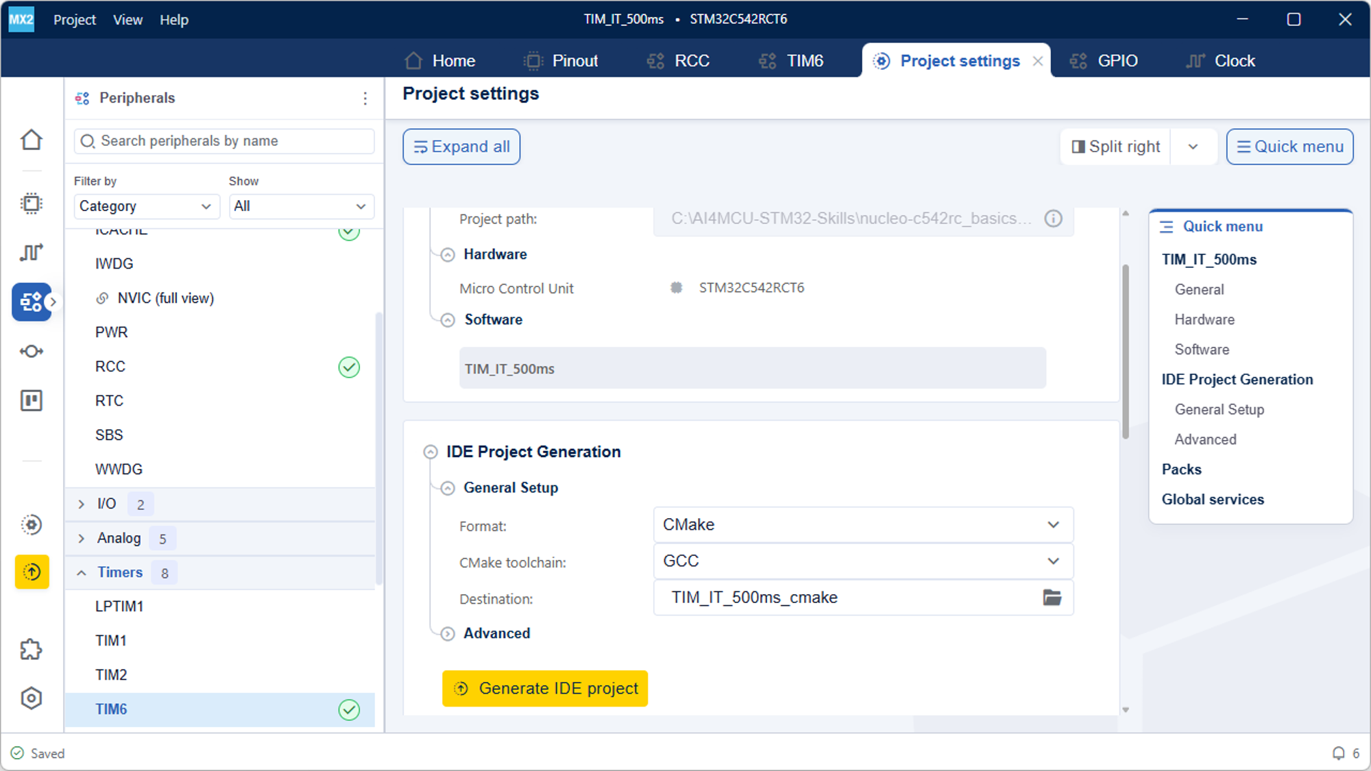Click Generate IDE project button

tap(545, 689)
